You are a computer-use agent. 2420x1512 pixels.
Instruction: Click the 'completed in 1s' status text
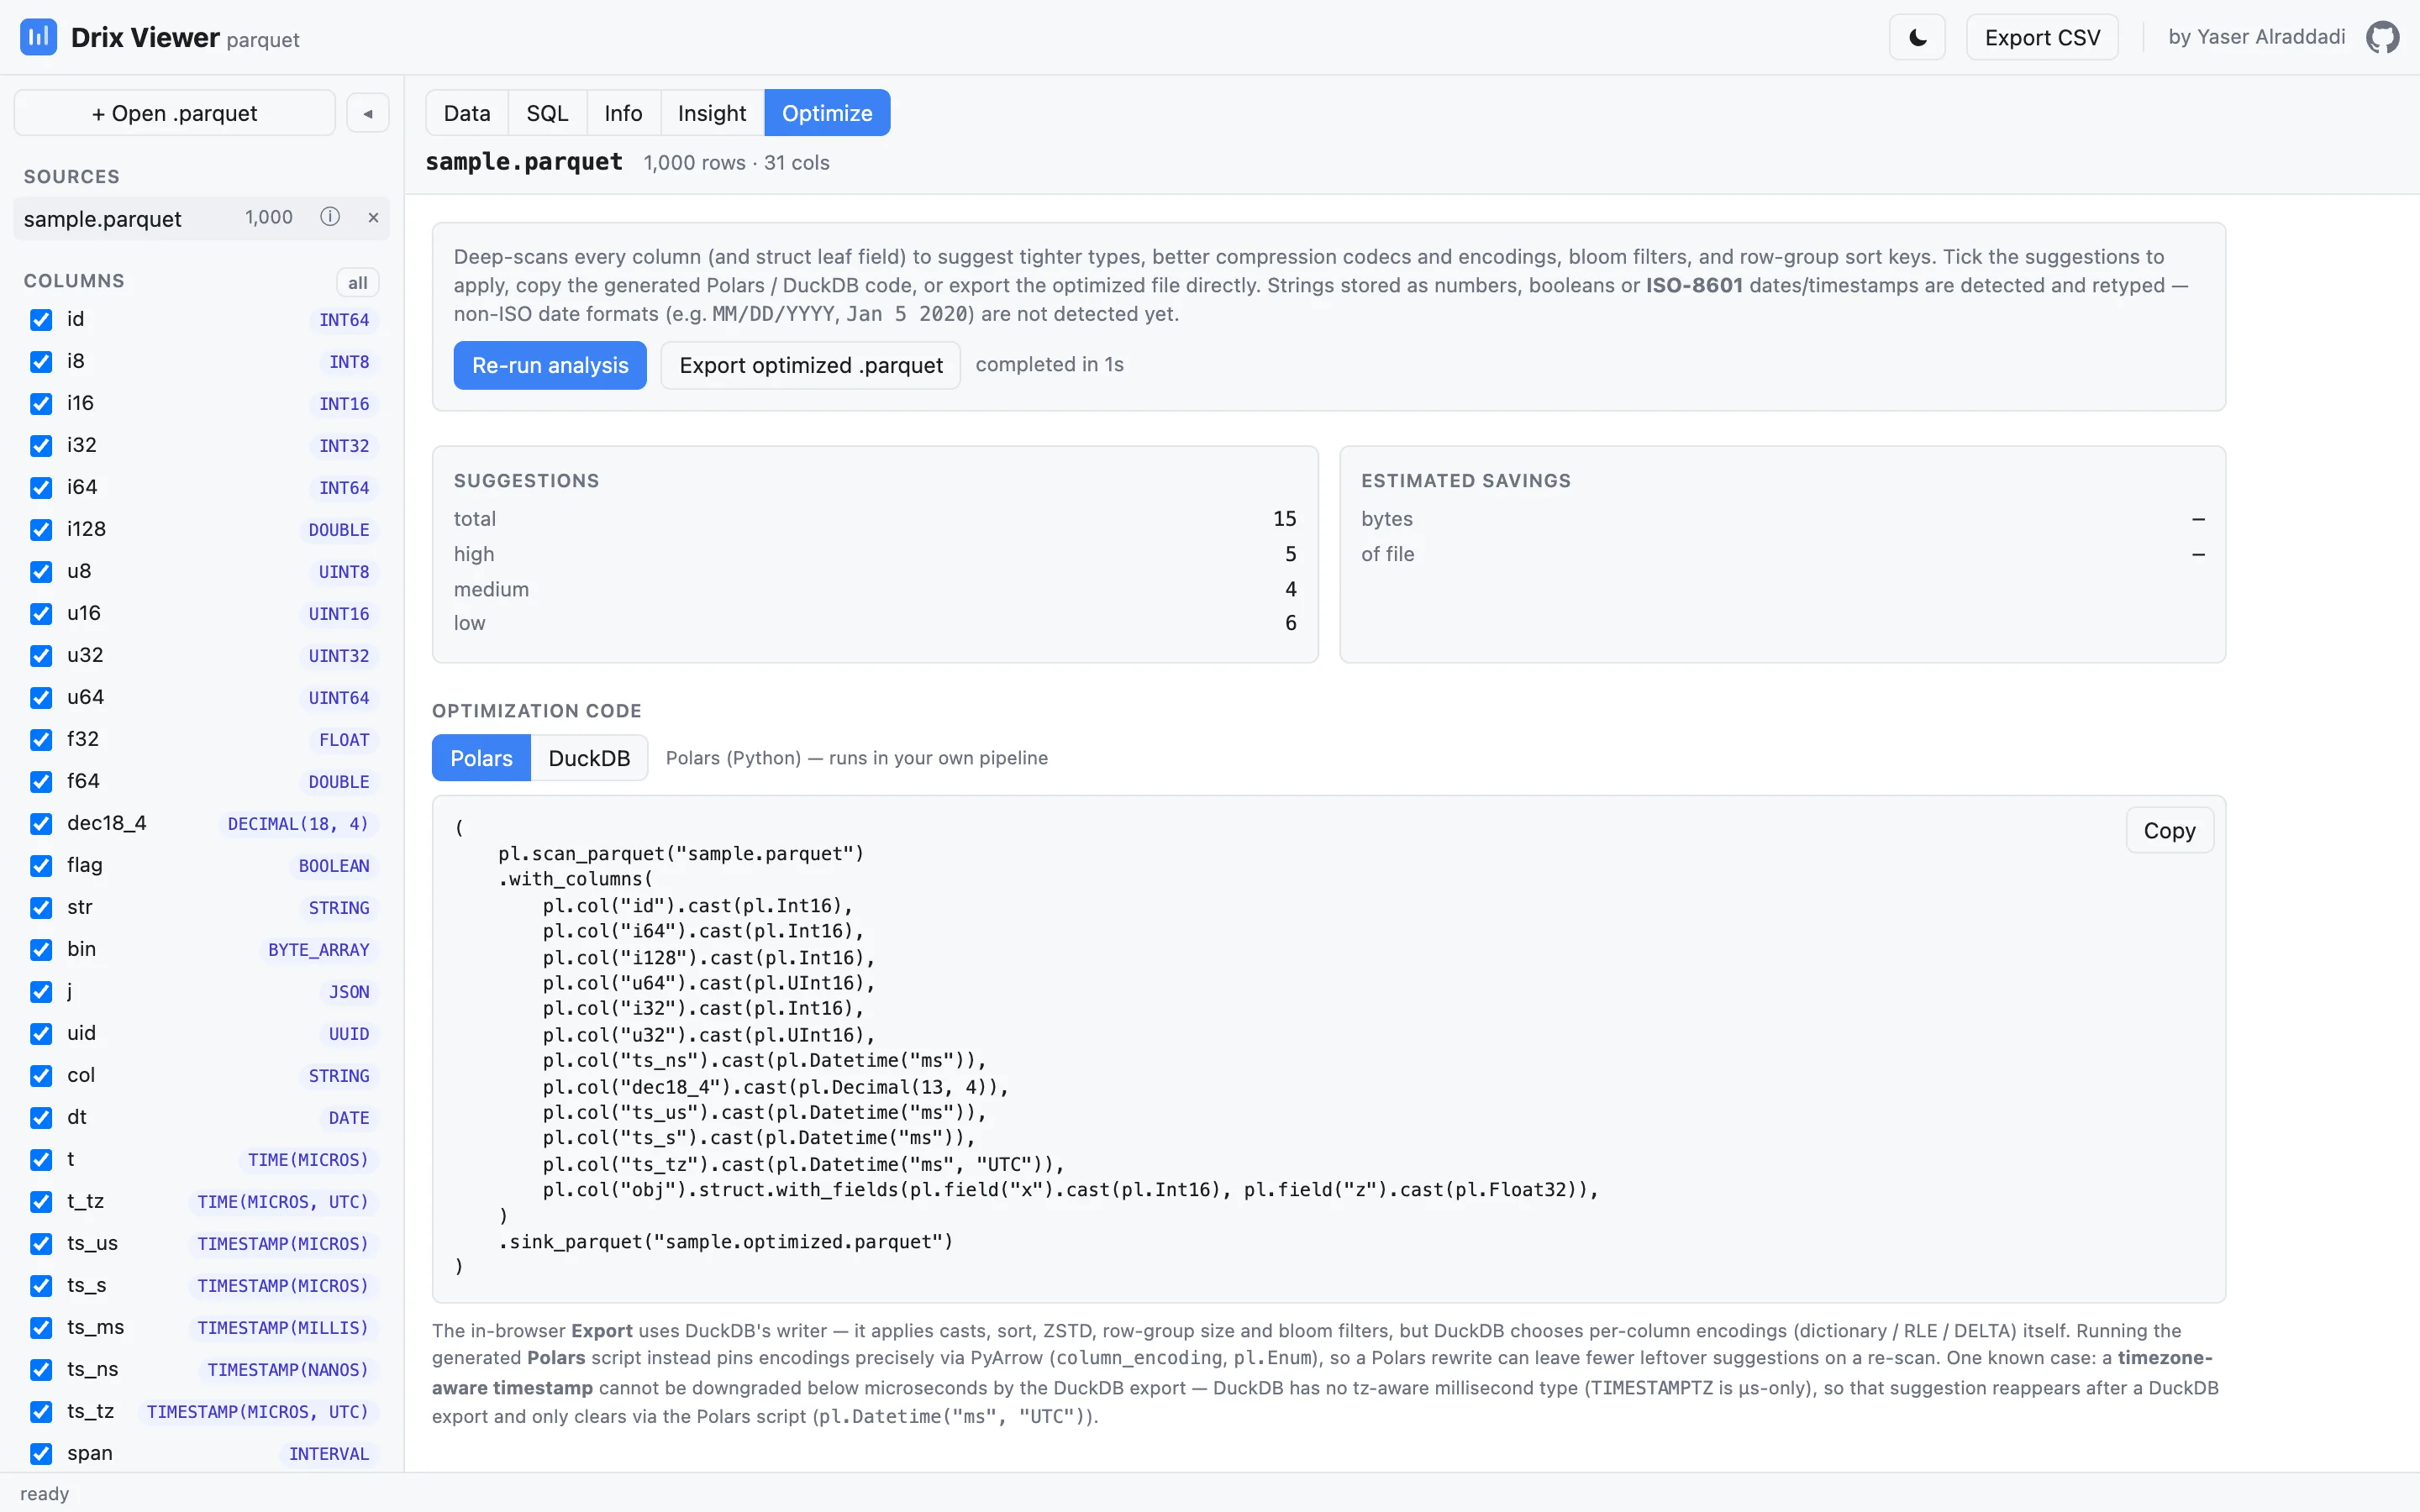tap(1050, 365)
